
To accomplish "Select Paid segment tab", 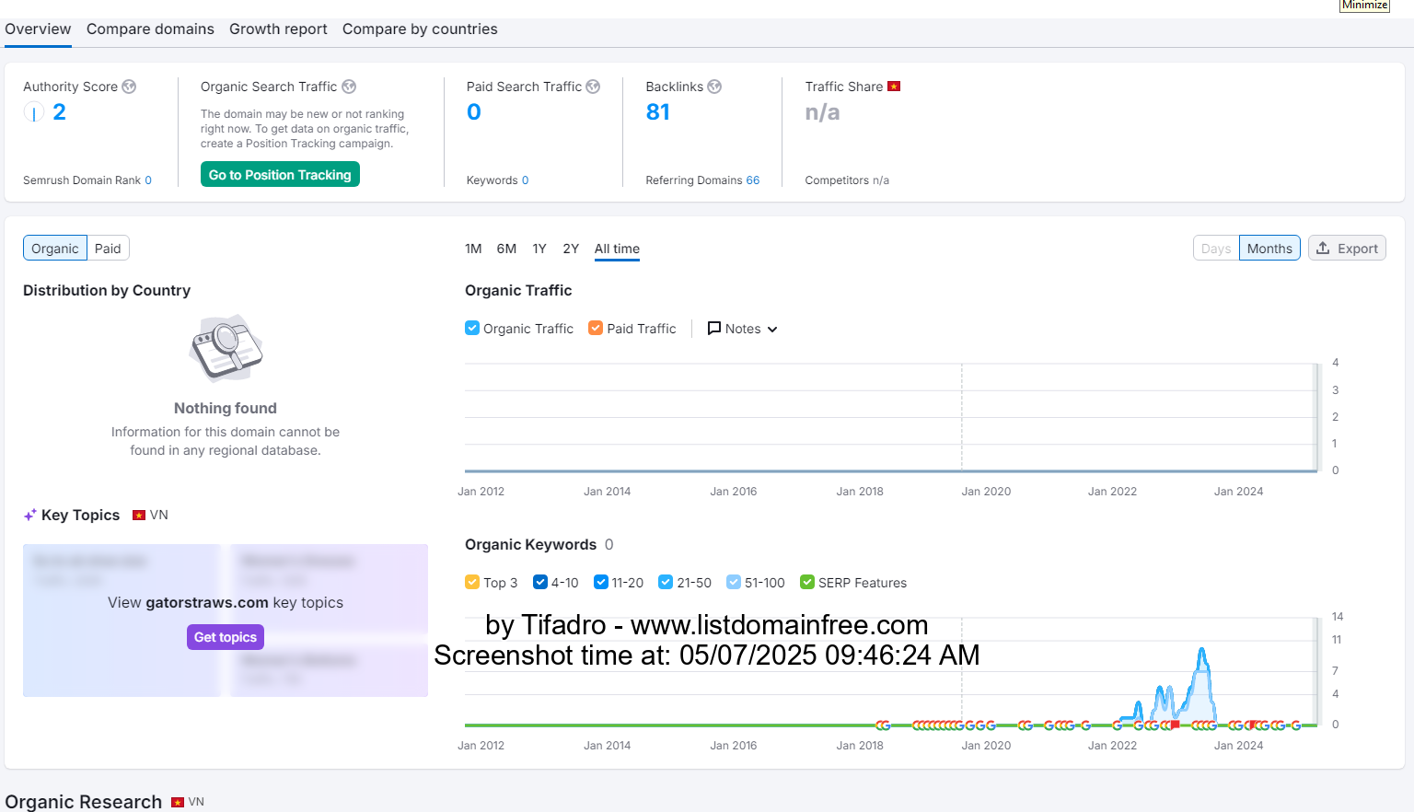I will pos(108,249).
